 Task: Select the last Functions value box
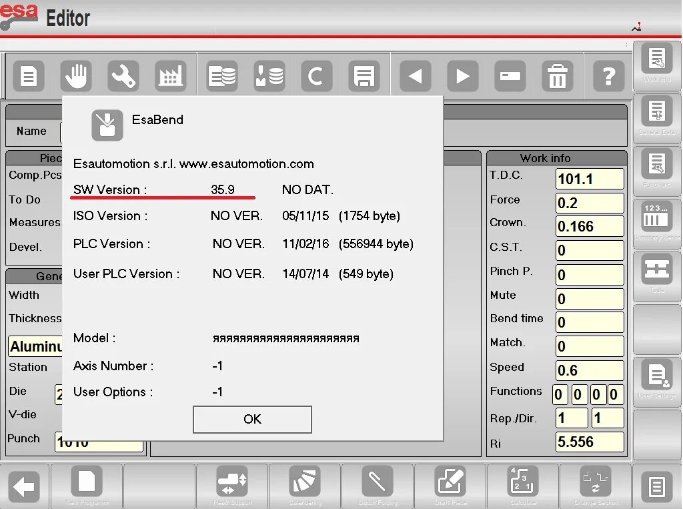coord(616,394)
